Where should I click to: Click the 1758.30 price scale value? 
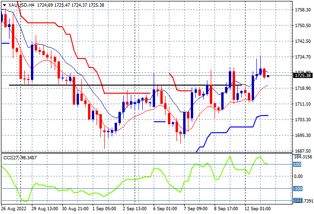[x=303, y=10]
